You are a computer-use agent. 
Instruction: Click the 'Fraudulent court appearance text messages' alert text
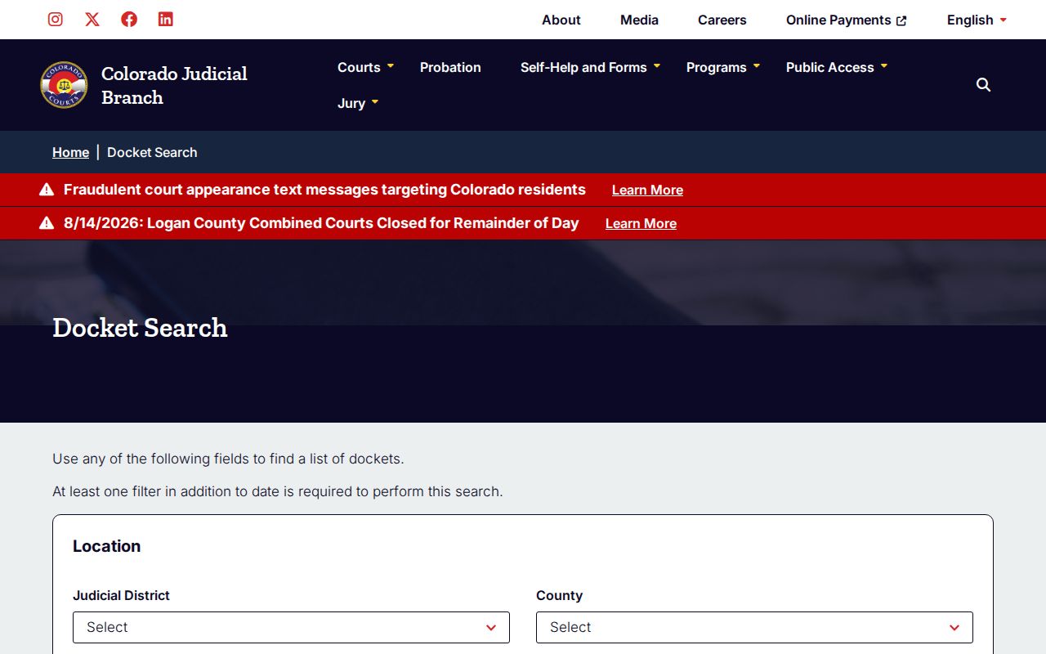click(x=324, y=190)
